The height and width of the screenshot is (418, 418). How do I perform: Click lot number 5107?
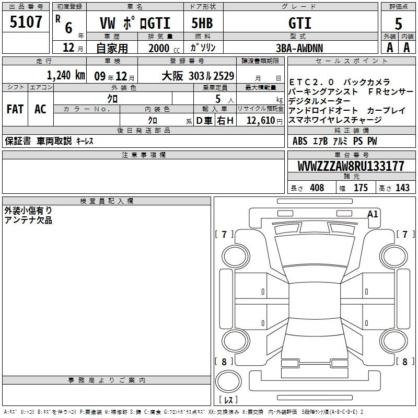click(x=26, y=22)
